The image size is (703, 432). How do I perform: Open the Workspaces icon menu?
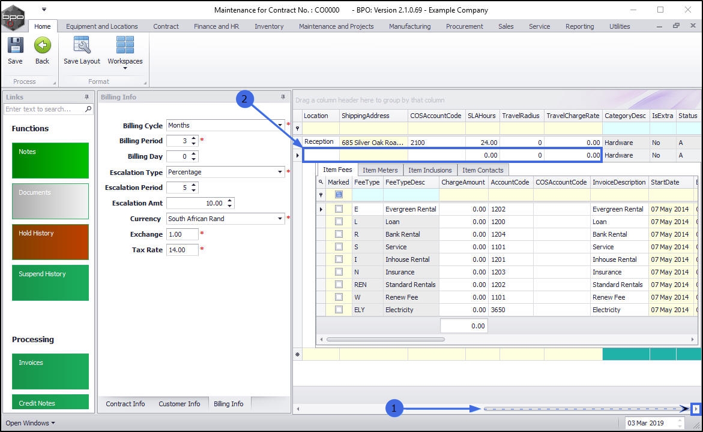point(125,47)
